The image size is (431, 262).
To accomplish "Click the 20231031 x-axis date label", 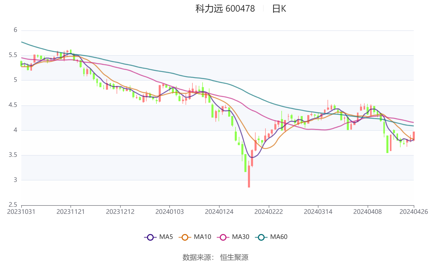I will click(x=21, y=212).
